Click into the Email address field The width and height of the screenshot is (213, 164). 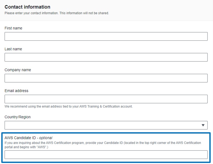pyautogui.click(x=106, y=99)
